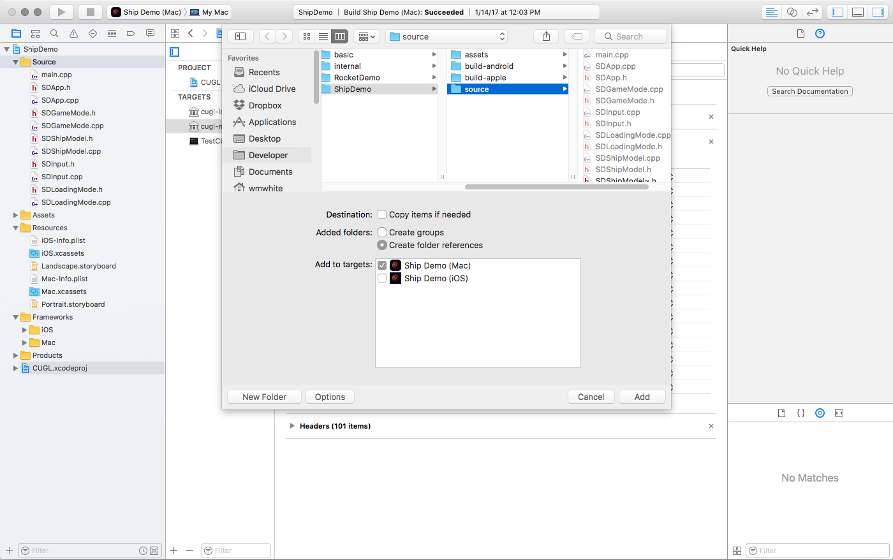
Task: Click the Stop button in toolbar
Action: tap(90, 12)
